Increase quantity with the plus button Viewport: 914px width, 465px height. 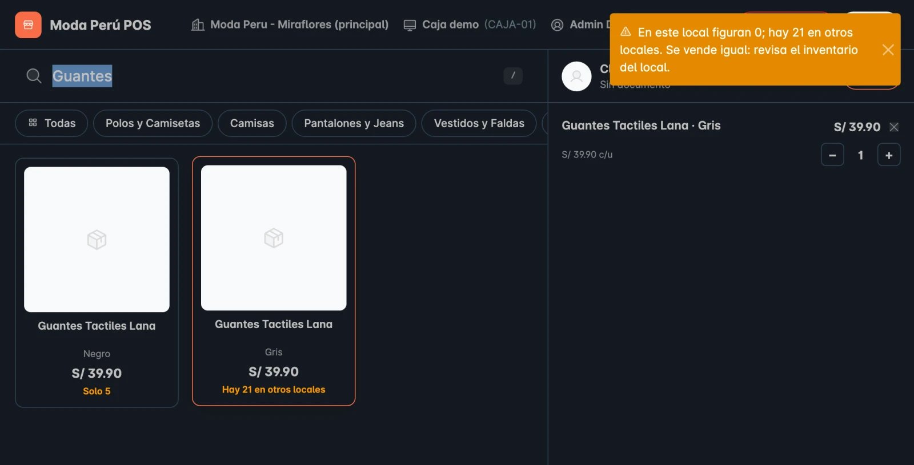tap(889, 155)
